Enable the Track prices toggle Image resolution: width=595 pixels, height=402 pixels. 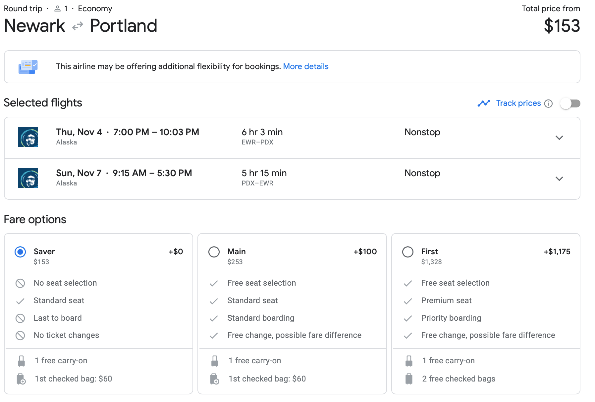[x=570, y=103]
